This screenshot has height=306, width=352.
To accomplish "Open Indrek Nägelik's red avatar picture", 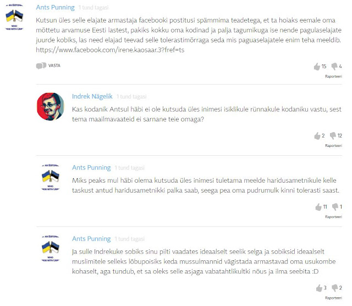I will click(50, 106).
